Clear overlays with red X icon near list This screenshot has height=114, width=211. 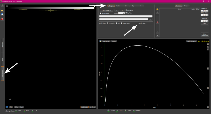click(x=157, y=22)
